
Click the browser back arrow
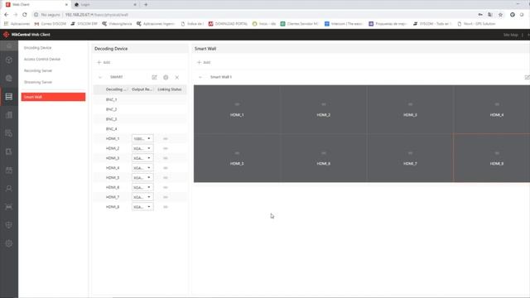pos(7,15)
